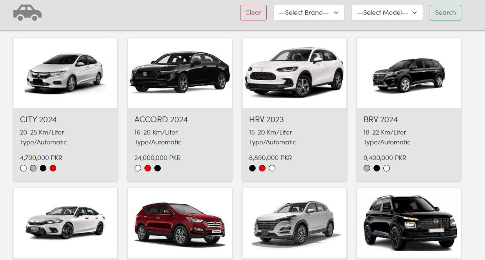This screenshot has width=485, height=260.
Task: Click the green Search button
Action: [445, 13]
